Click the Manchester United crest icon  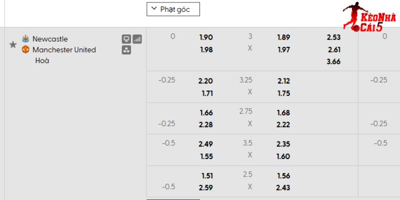(x=25, y=49)
